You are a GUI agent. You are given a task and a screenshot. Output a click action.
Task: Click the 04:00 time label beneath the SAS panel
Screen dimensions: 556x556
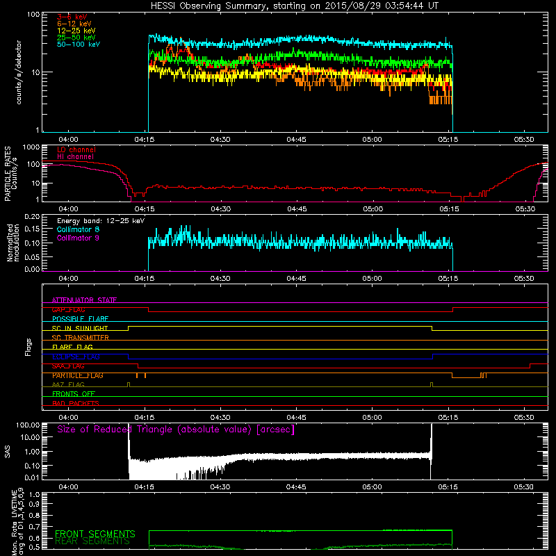click(x=68, y=487)
